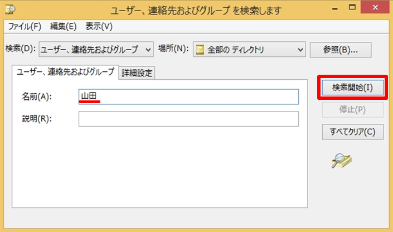Focus the 名前(A) input containing 山田
Screen dimensions: 393x232
(188, 96)
